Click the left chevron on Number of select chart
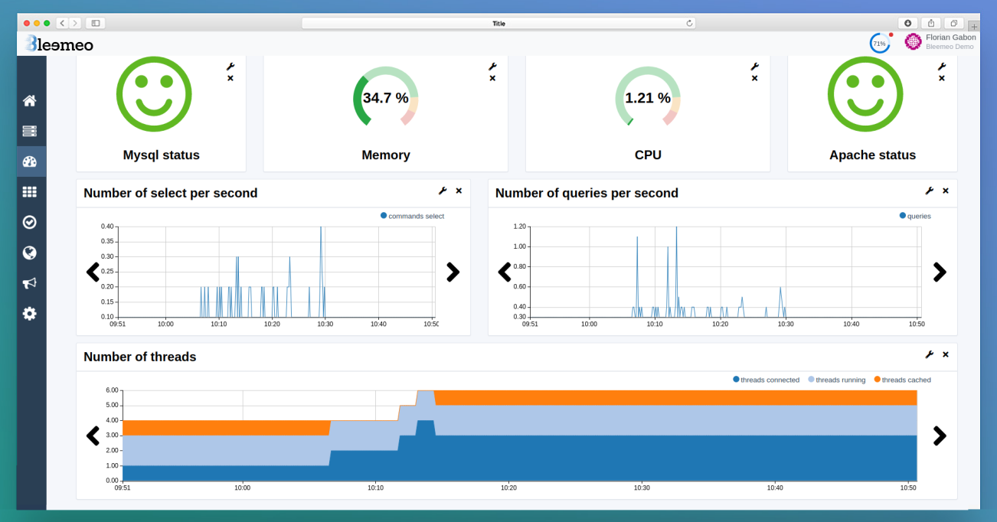Image resolution: width=997 pixels, height=522 pixels. point(92,272)
